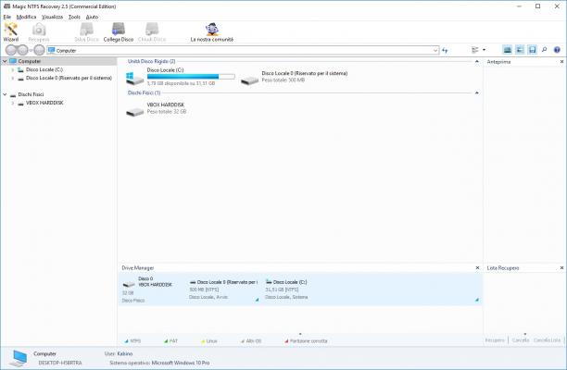
Task: Click the Collega Disco toolbar icon
Action: point(119,31)
